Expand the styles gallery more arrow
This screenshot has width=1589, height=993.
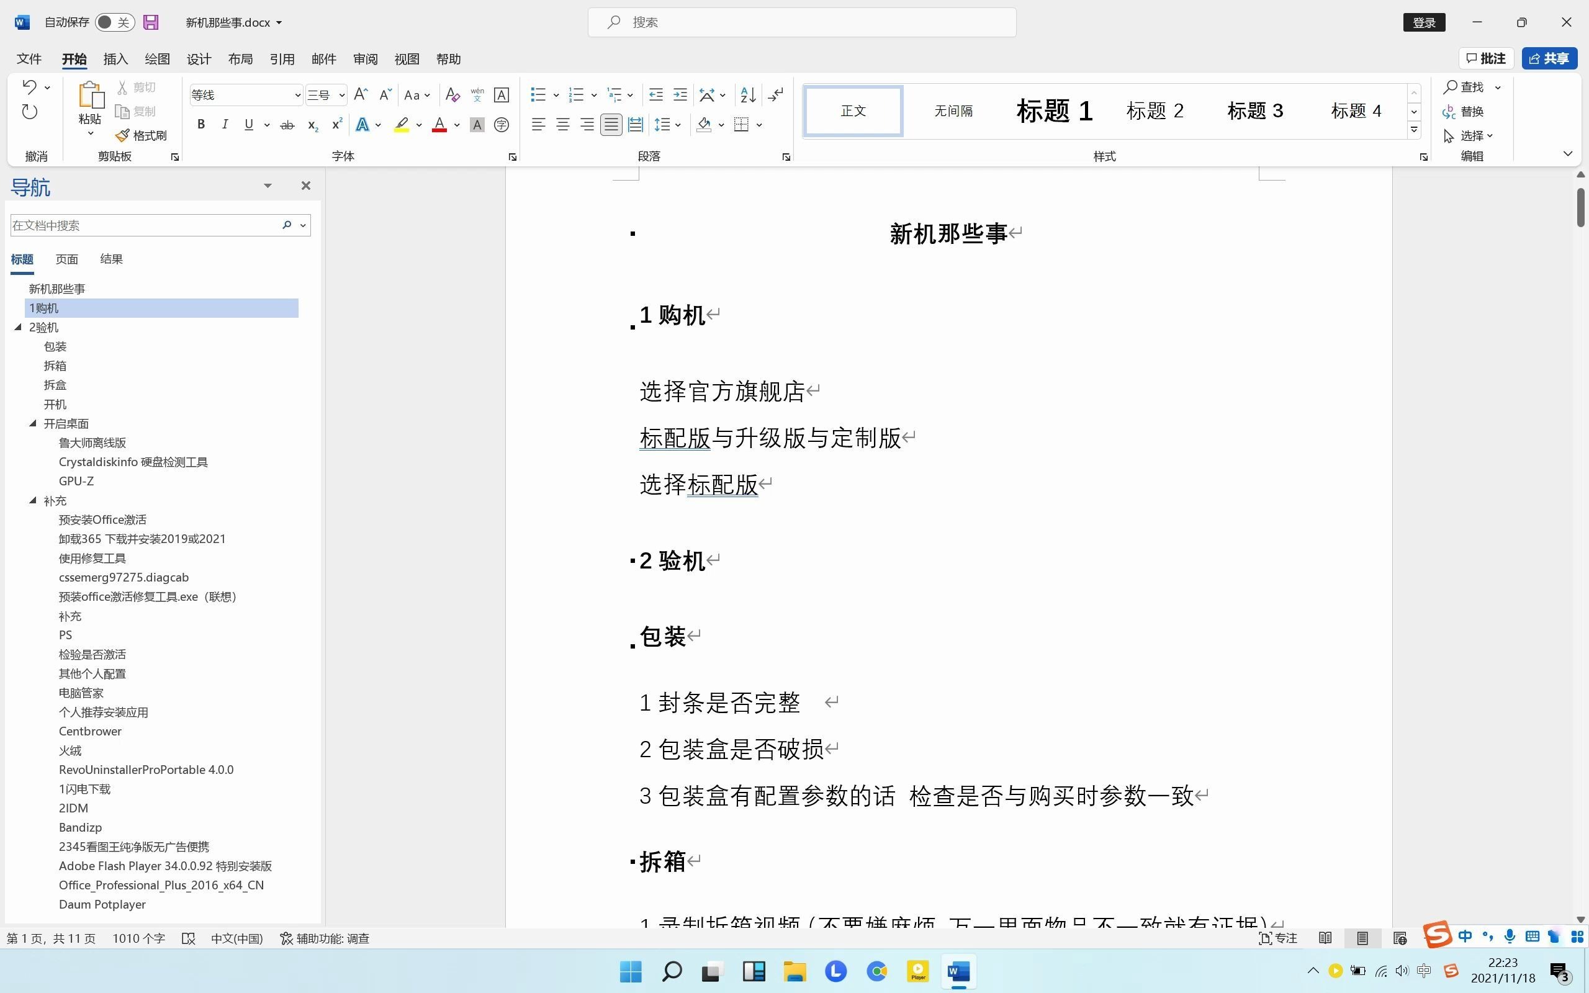[1414, 130]
